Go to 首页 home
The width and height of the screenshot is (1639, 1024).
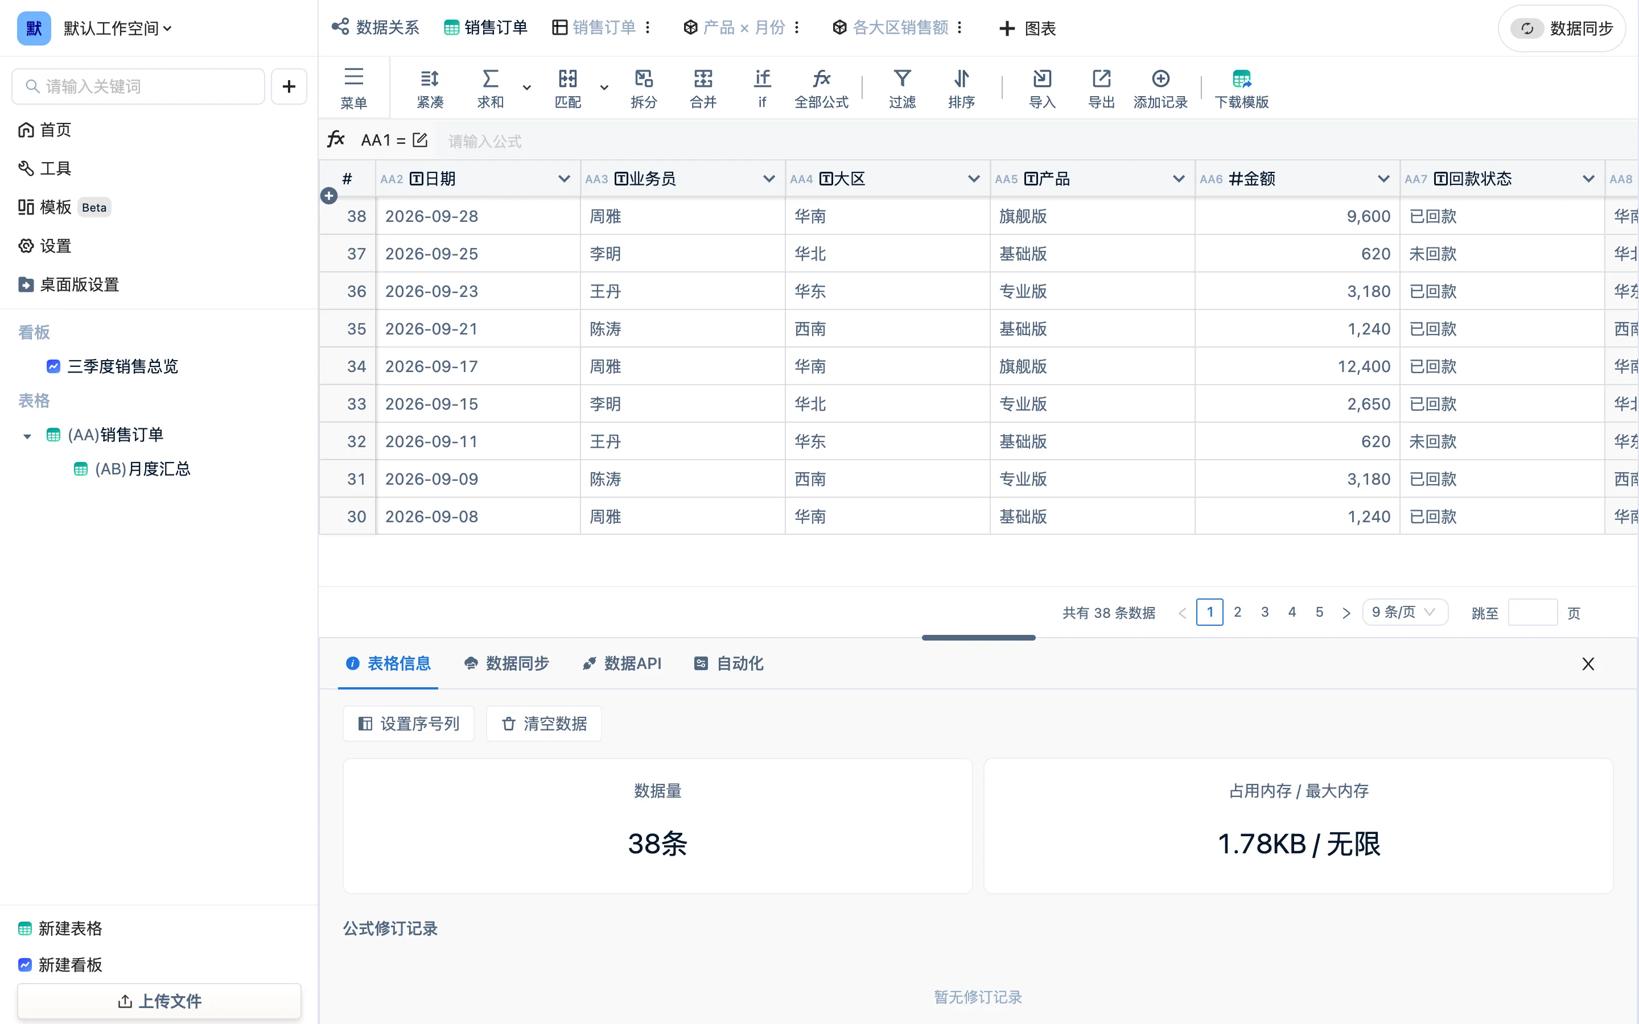(45, 129)
